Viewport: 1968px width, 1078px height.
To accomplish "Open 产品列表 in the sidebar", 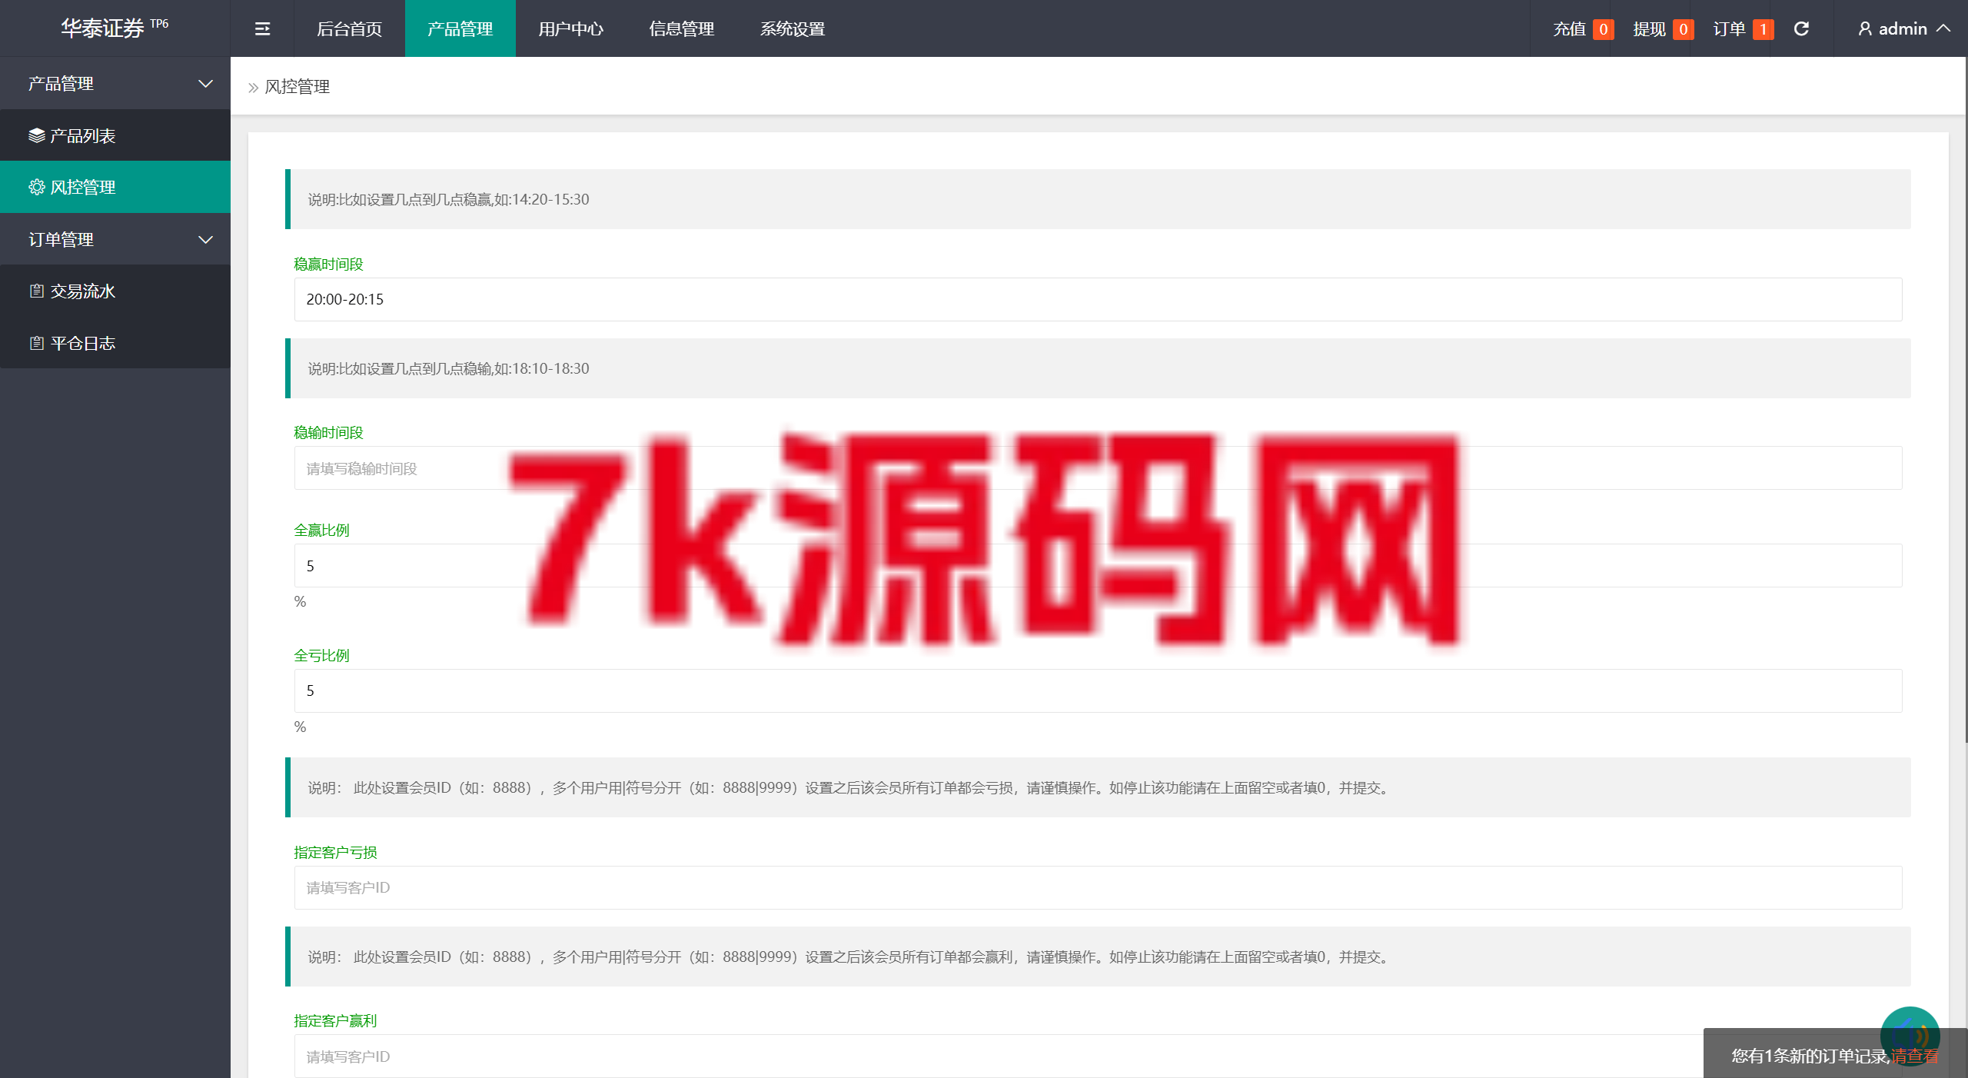I will tap(115, 135).
